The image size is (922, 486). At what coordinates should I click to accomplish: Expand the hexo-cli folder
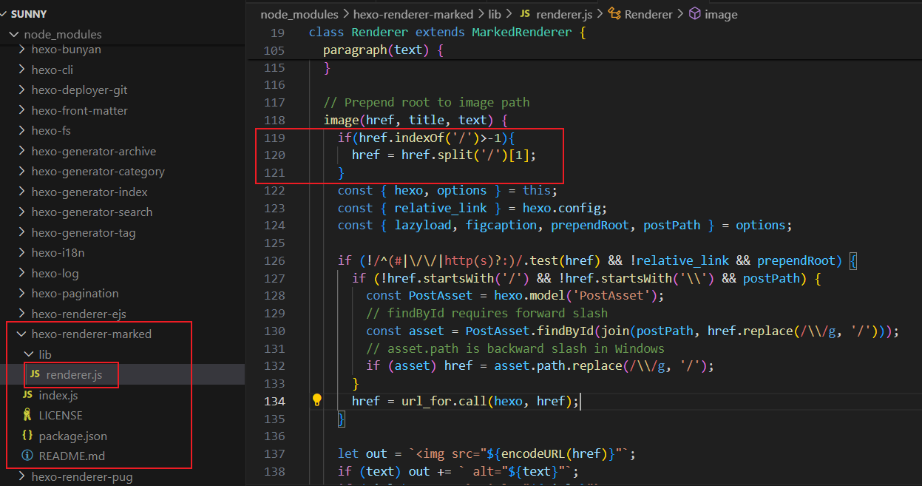[21, 70]
